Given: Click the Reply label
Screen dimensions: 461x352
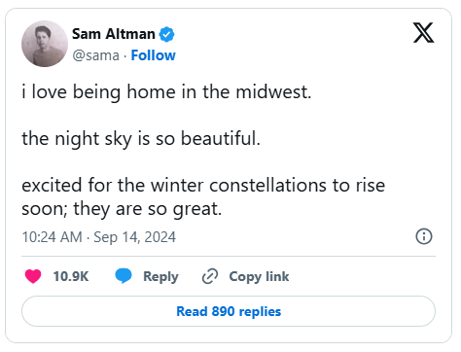Looking at the screenshot, I should pyautogui.click(x=160, y=277).
